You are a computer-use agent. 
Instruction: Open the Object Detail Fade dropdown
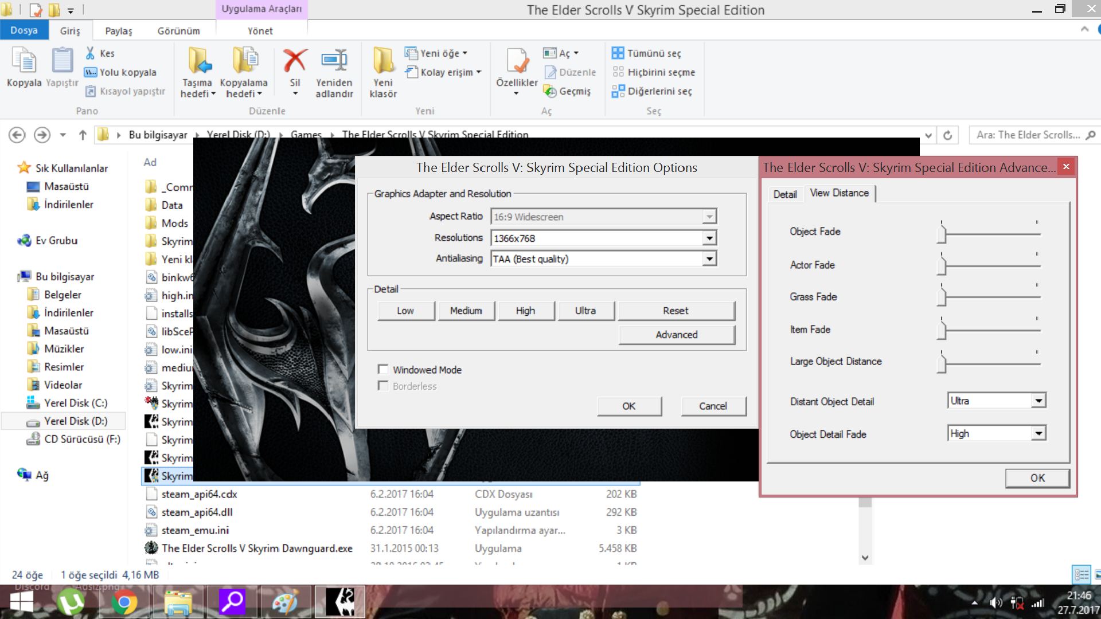(x=1038, y=433)
